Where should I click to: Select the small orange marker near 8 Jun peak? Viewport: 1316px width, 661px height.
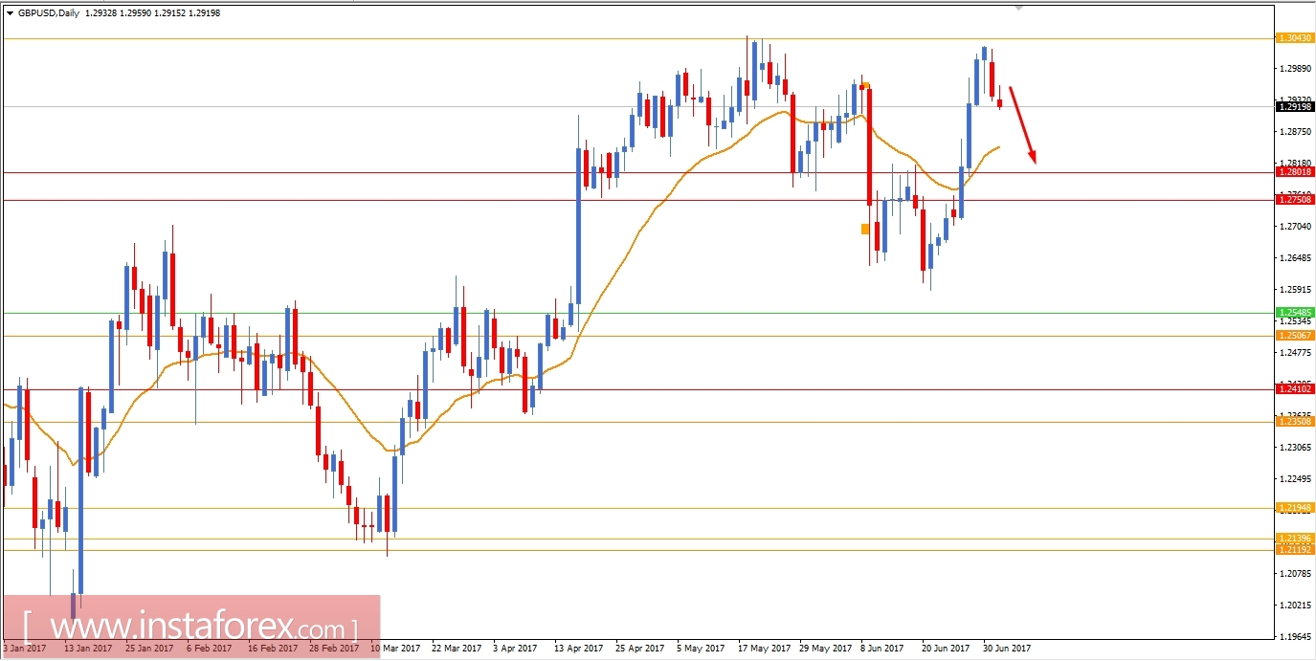click(x=865, y=85)
